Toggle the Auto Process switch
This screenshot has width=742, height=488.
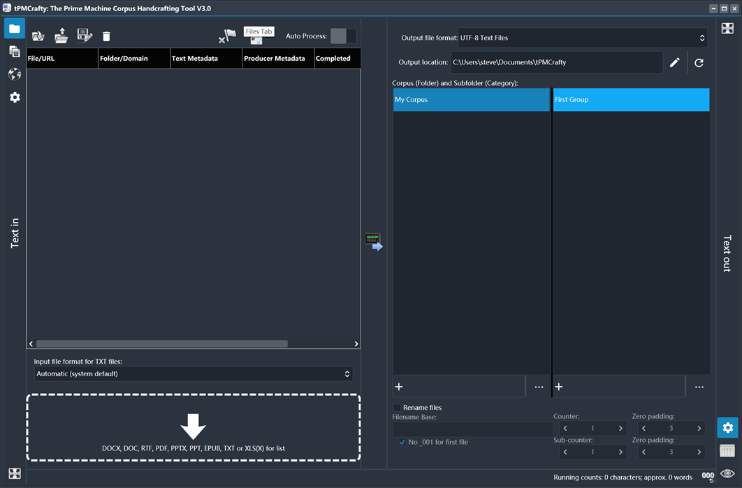coord(344,36)
